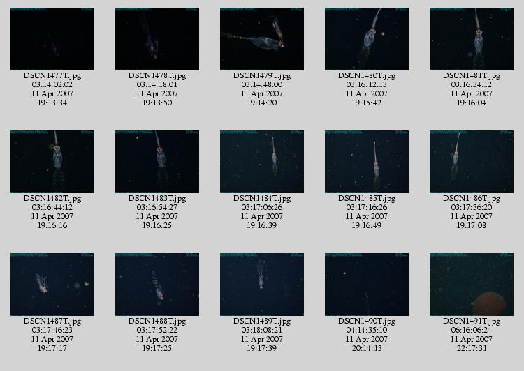Open the DSCN1484T.jpg thumbnail
The width and height of the screenshot is (524, 371).
pyautogui.click(x=262, y=162)
